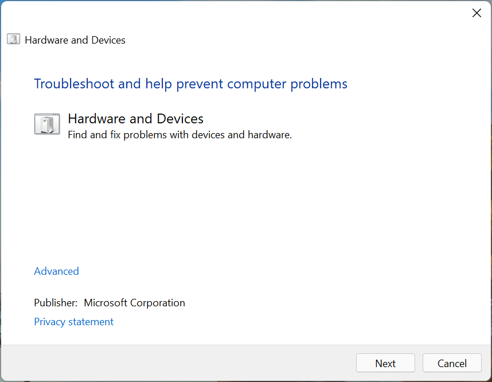This screenshot has width=492, height=382.
Task: Click the Advanced link above the publisher info
Action: pyautogui.click(x=56, y=271)
